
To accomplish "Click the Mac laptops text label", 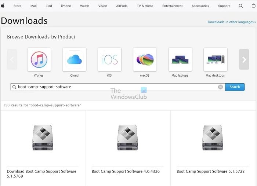I will [x=180, y=76].
